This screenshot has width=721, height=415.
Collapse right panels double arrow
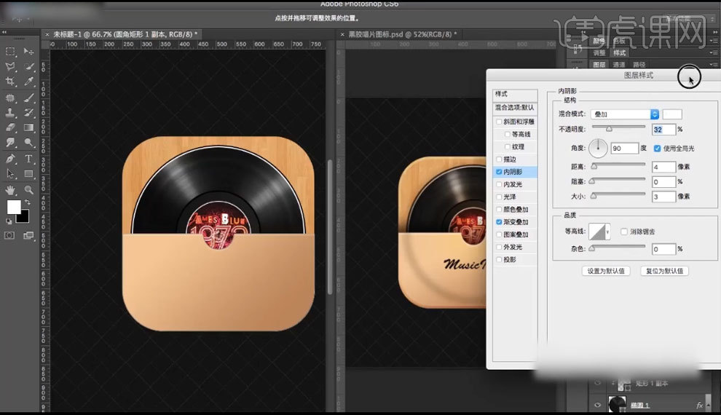[715, 32]
